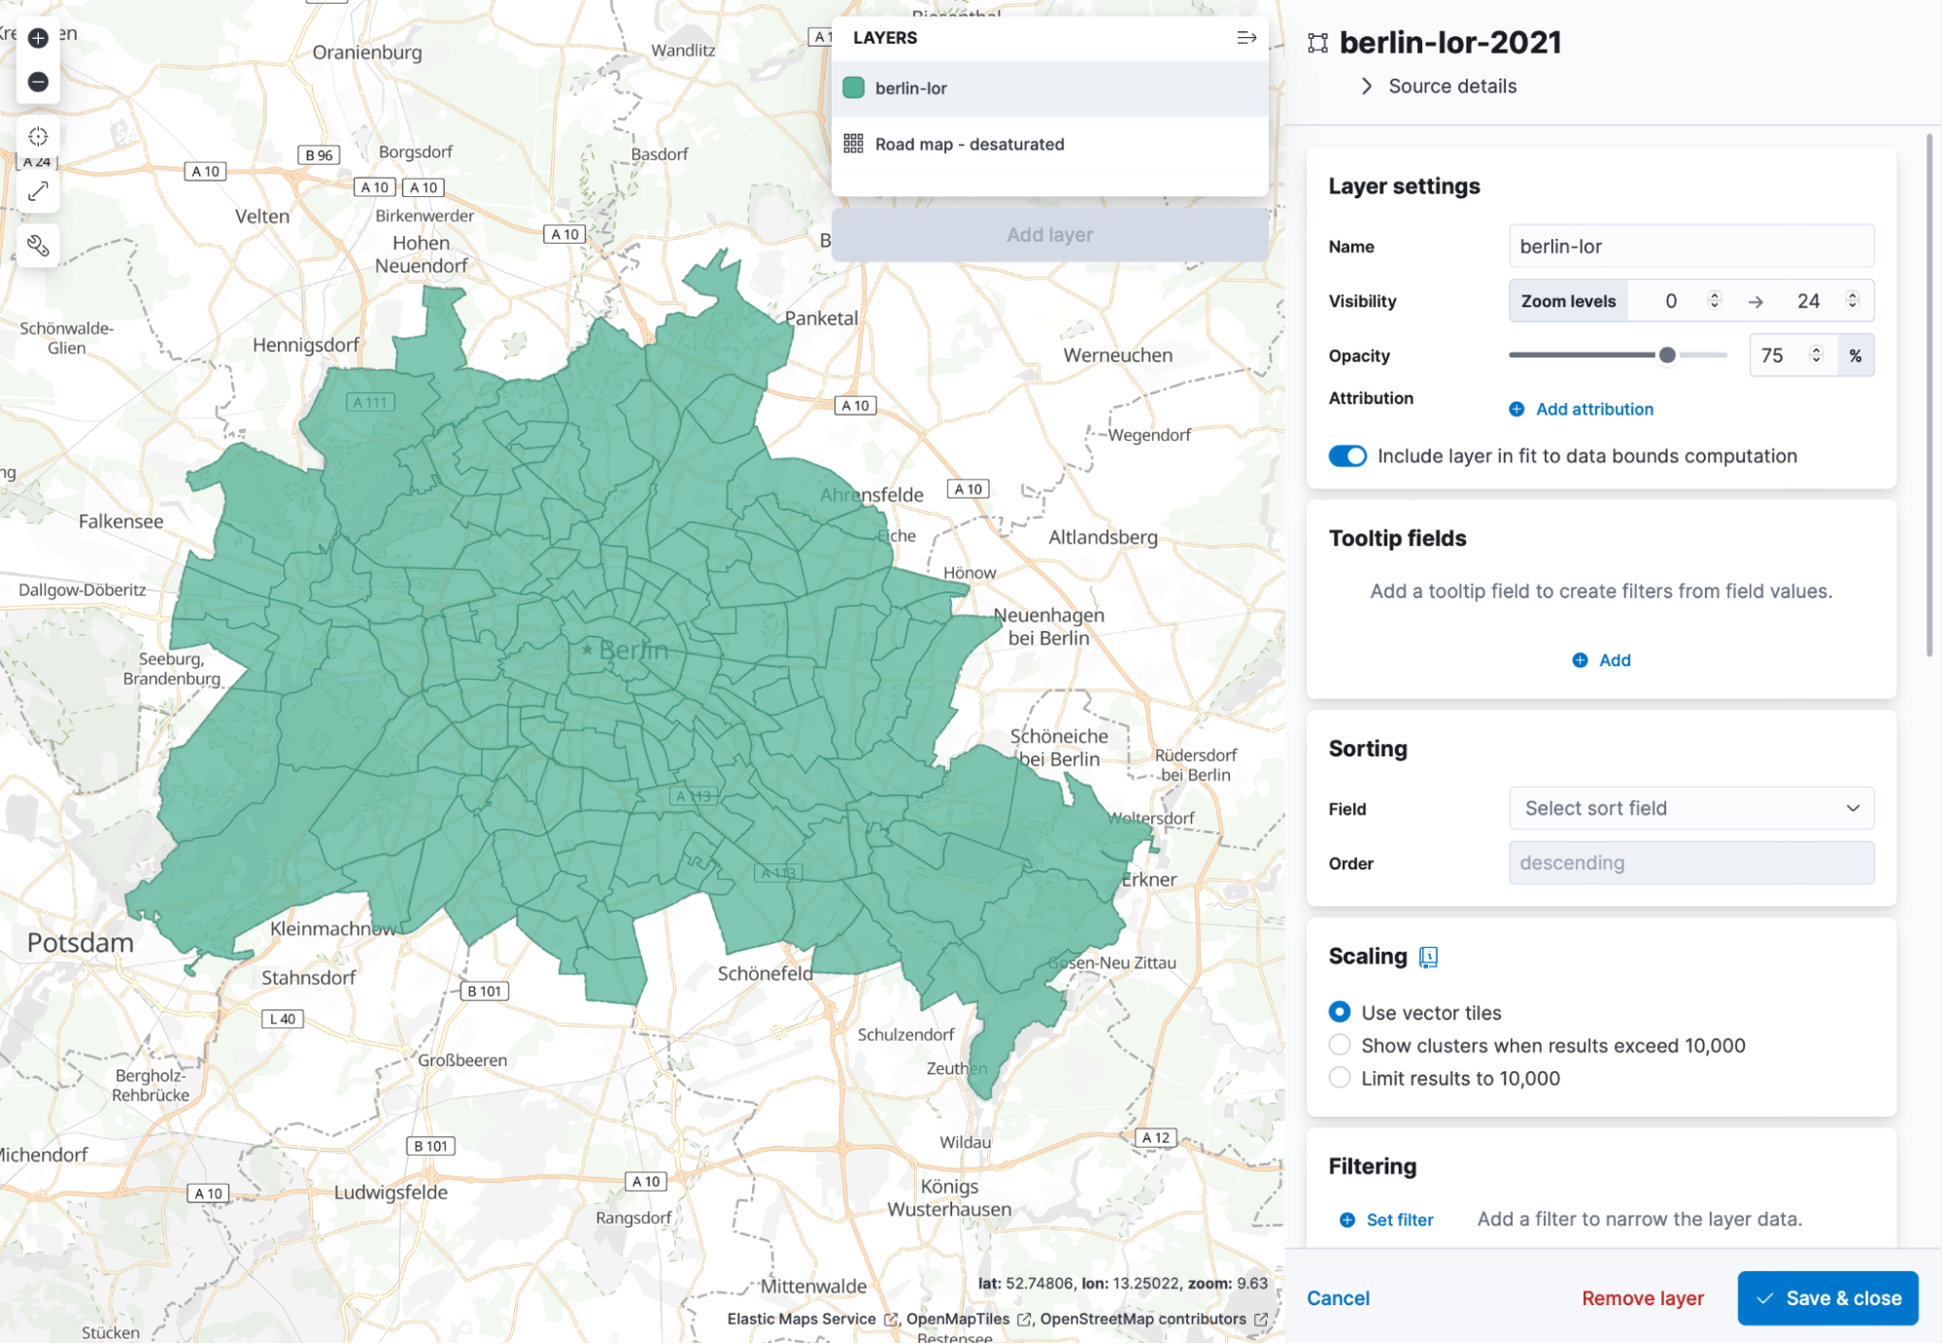Image resolution: width=1942 pixels, height=1344 pixels.
Task: Click the Werneuchen label on map
Action: pyautogui.click(x=1118, y=355)
